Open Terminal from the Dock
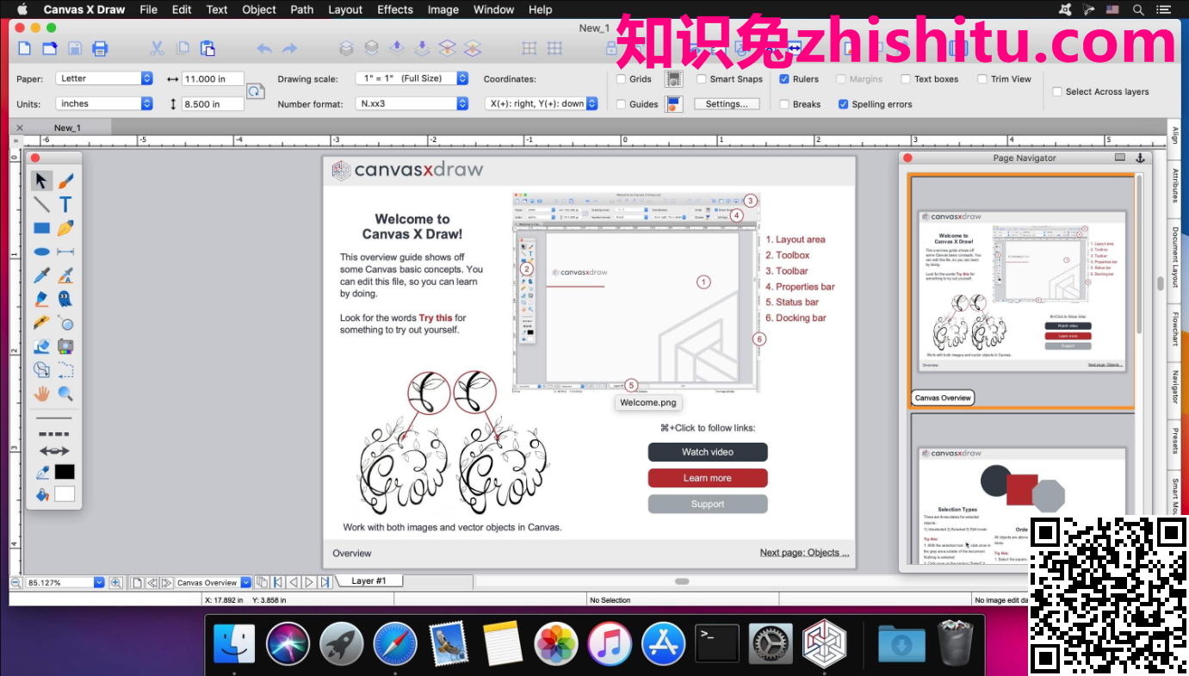Screen dimensions: 1189x676 tap(717, 644)
